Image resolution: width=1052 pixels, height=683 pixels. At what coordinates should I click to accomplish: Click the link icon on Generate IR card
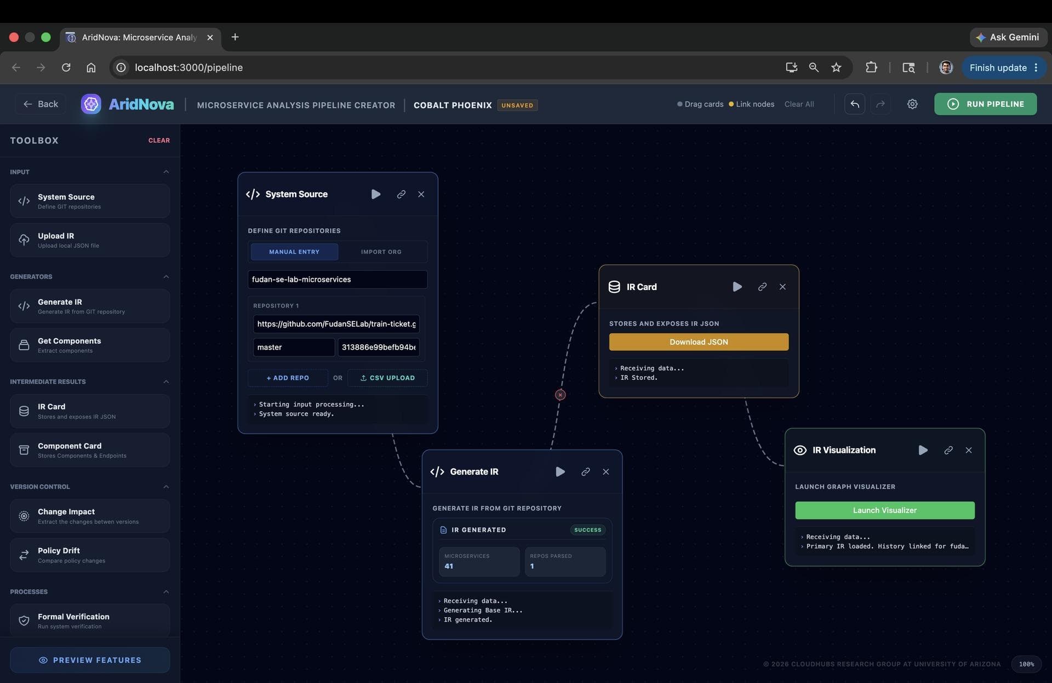(x=585, y=471)
